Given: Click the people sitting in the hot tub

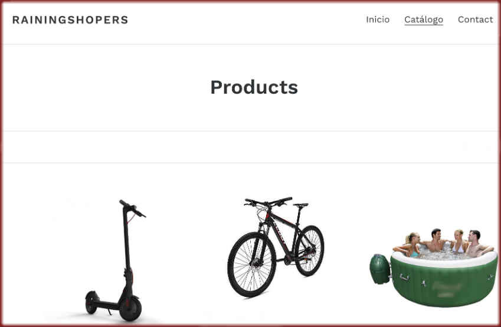Looking at the screenshot, I should point(443,243).
